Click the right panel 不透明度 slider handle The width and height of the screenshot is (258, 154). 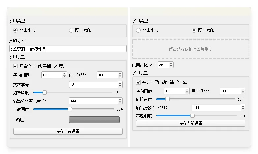193,115
